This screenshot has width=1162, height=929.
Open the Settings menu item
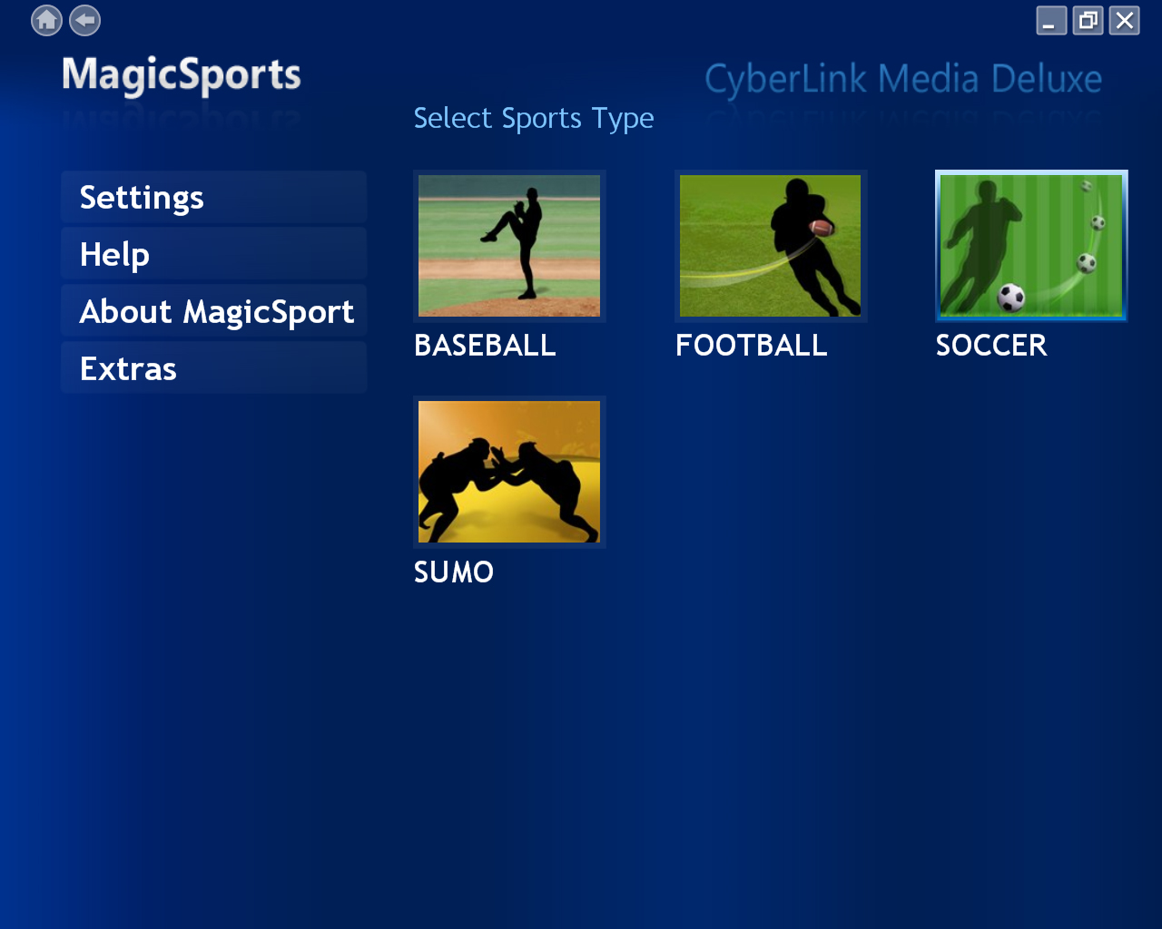point(214,197)
